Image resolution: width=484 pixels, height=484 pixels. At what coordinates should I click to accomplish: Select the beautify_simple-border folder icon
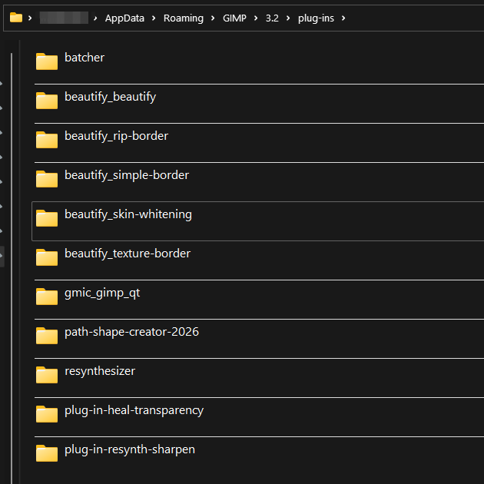[47, 179]
